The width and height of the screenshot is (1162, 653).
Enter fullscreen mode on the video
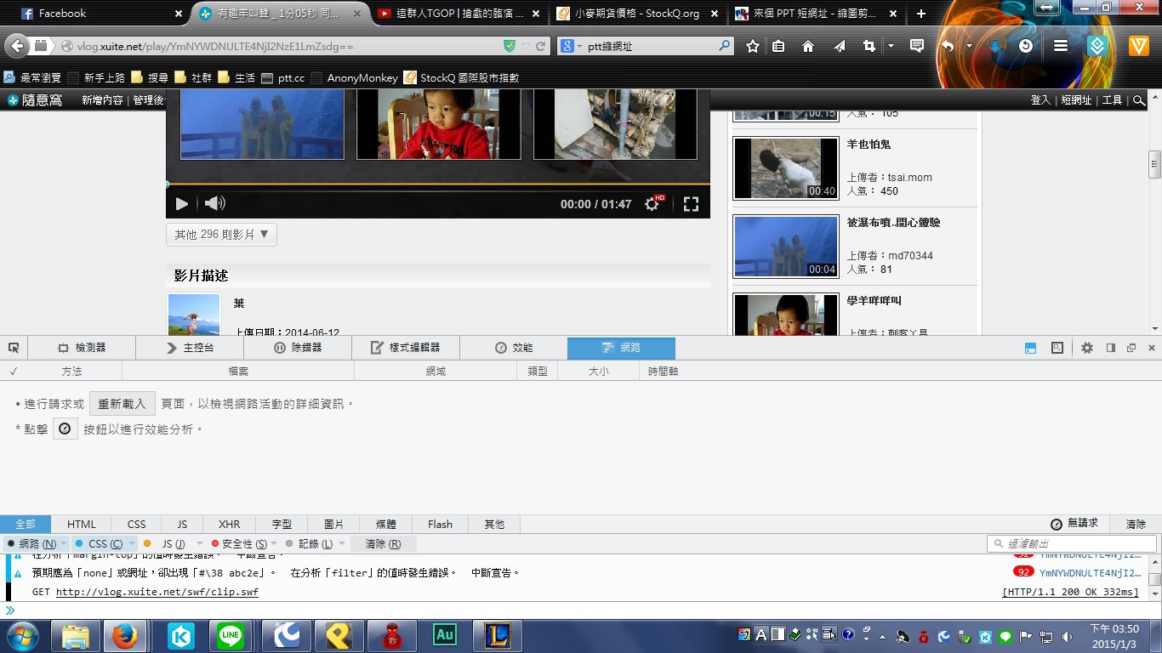pyautogui.click(x=691, y=204)
